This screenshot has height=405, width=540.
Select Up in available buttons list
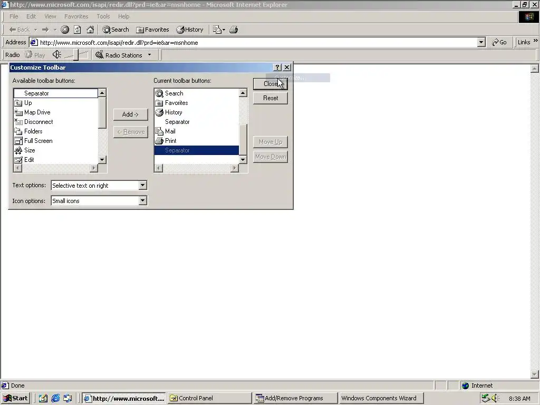[x=56, y=103]
